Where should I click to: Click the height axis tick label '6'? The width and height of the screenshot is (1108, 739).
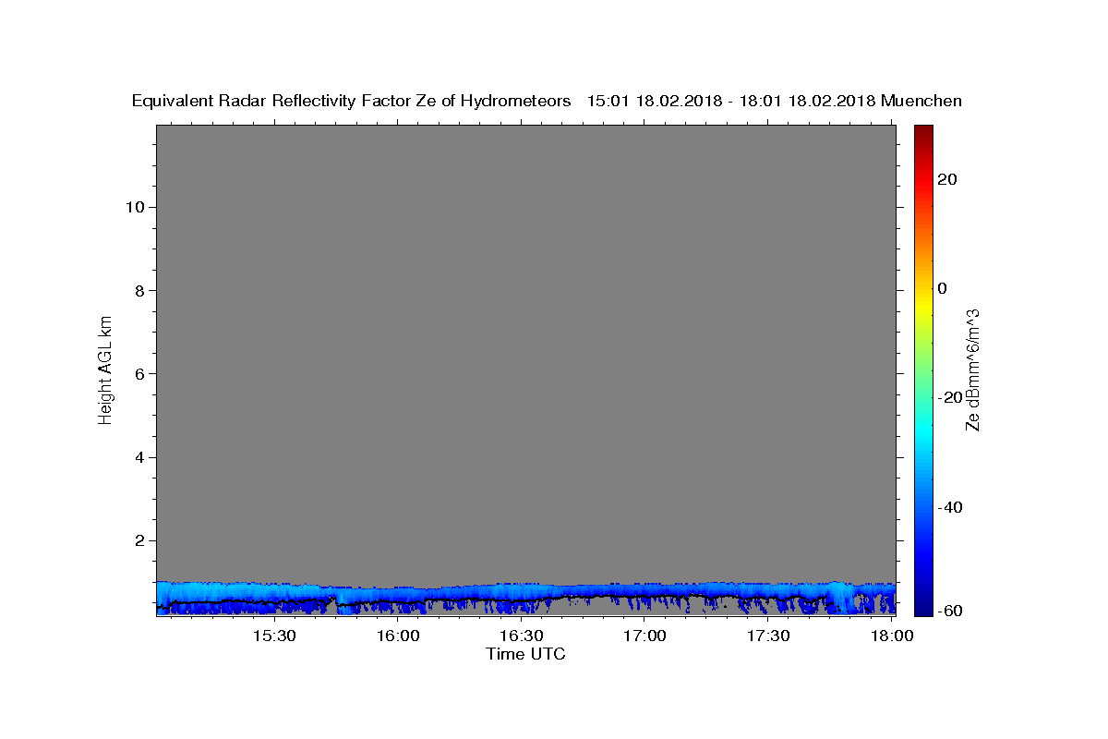(x=139, y=373)
